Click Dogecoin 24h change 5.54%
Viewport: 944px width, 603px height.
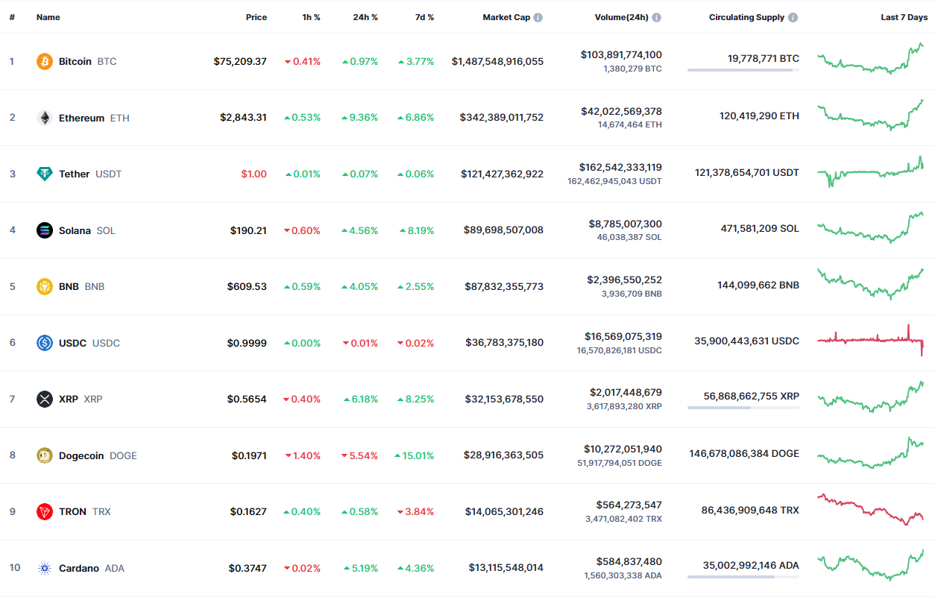pyautogui.click(x=359, y=455)
